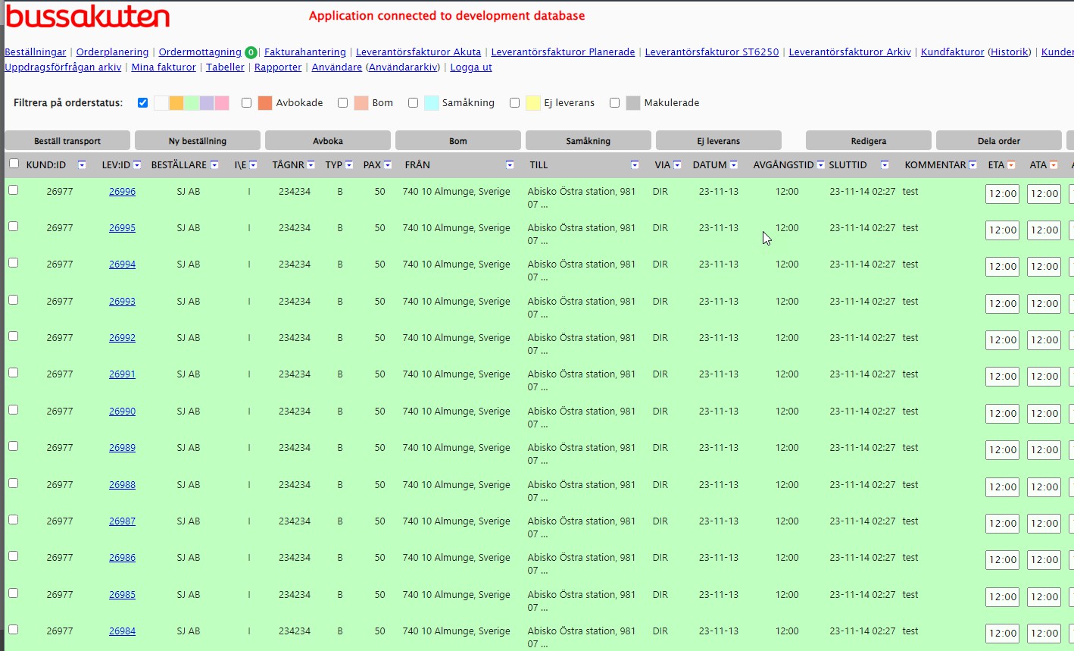Screen dimensions: 1074x651
Task: Enable the Samåkning status filter checkbox
Action: pos(413,102)
